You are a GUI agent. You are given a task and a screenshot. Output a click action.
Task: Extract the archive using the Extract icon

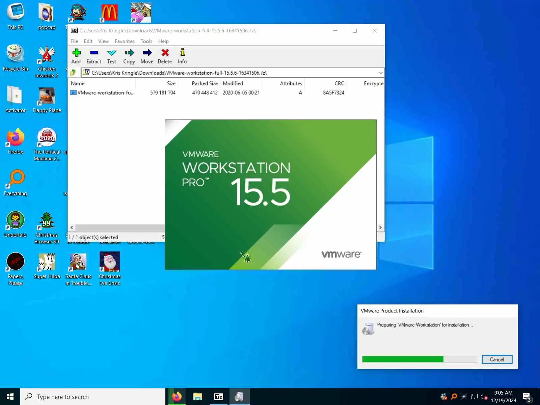[x=93, y=56]
